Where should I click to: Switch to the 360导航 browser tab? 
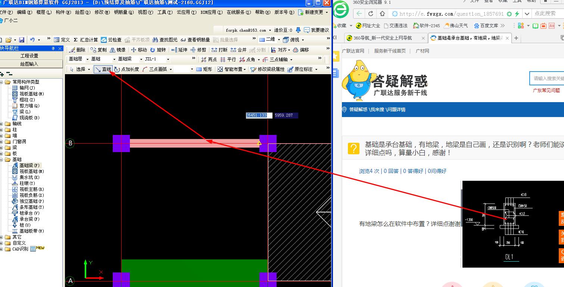tap(386, 38)
